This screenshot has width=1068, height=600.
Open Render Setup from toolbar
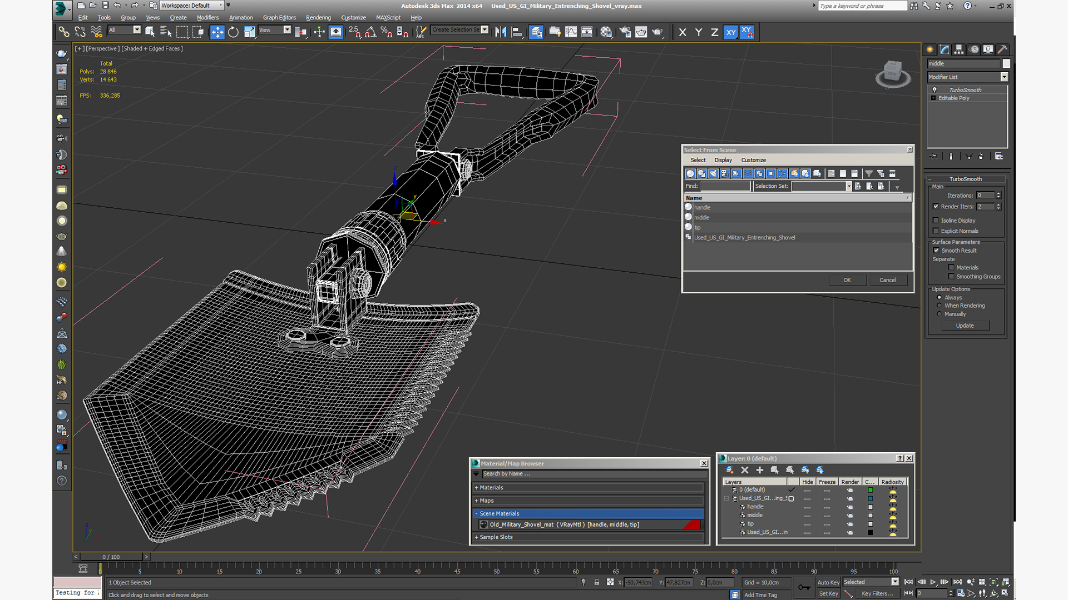pyautogui.click(x=625, y=32)
